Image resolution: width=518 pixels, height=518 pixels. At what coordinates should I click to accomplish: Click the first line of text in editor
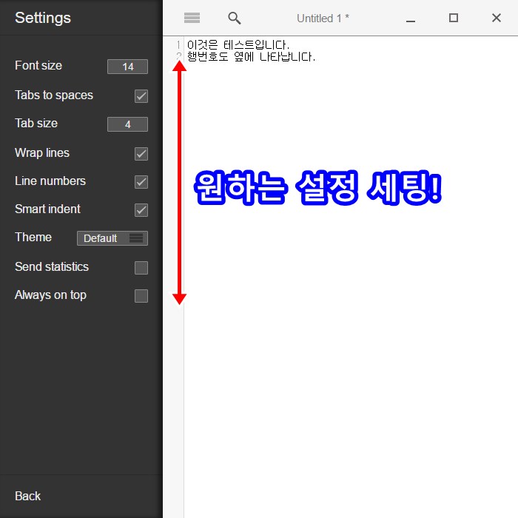pyautogui.click(x=238, y=44)
